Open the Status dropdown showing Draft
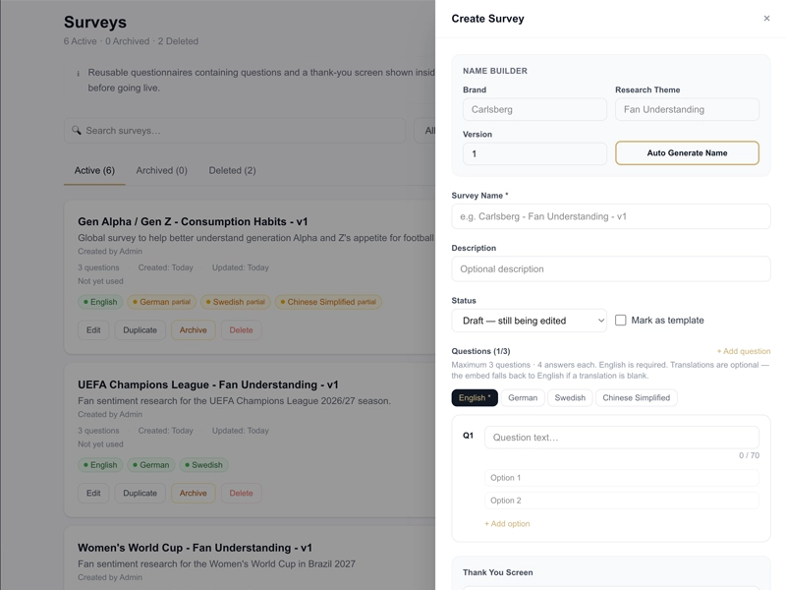This screenshot has width=786, height=590. pos(529,321)
